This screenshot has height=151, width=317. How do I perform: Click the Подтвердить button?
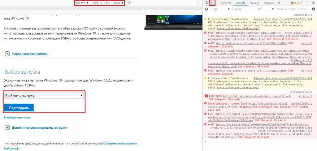click(19, 108)
